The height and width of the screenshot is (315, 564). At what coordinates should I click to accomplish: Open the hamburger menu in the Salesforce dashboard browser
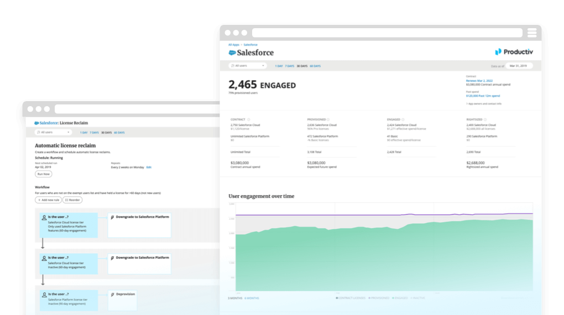[x=532, y=33]
